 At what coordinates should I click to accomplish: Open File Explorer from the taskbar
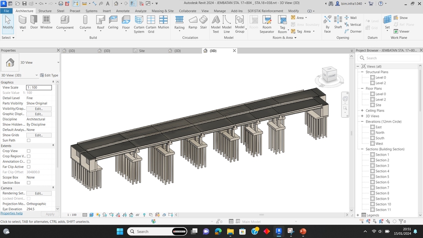point(230,231)
